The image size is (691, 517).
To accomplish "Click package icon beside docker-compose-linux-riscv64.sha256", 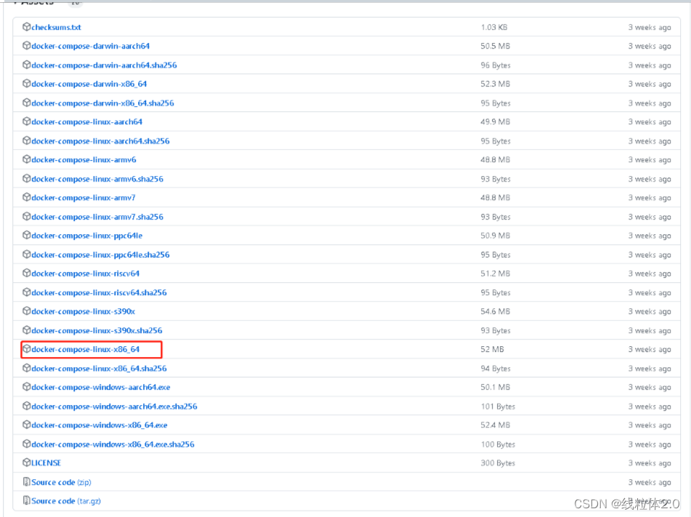I will (x=26, y=292).
